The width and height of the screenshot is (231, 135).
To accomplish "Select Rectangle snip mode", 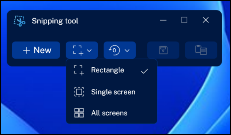I will [111, 70].
